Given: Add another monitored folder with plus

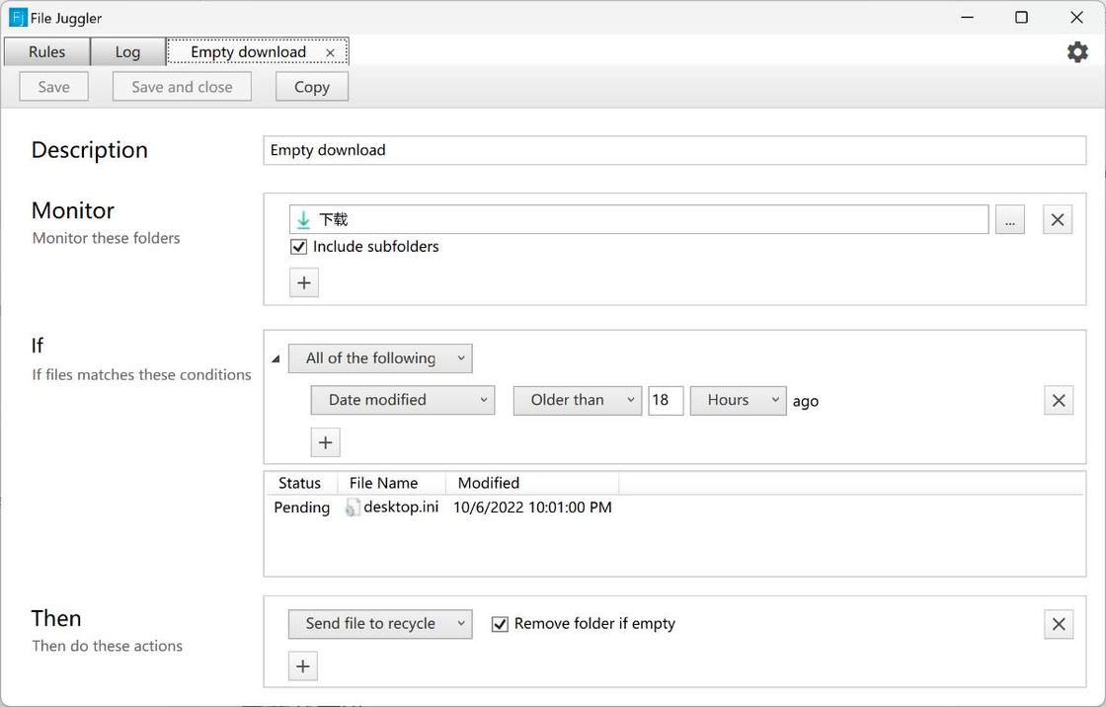Looking at the screenshot, I should click(304, 283).
